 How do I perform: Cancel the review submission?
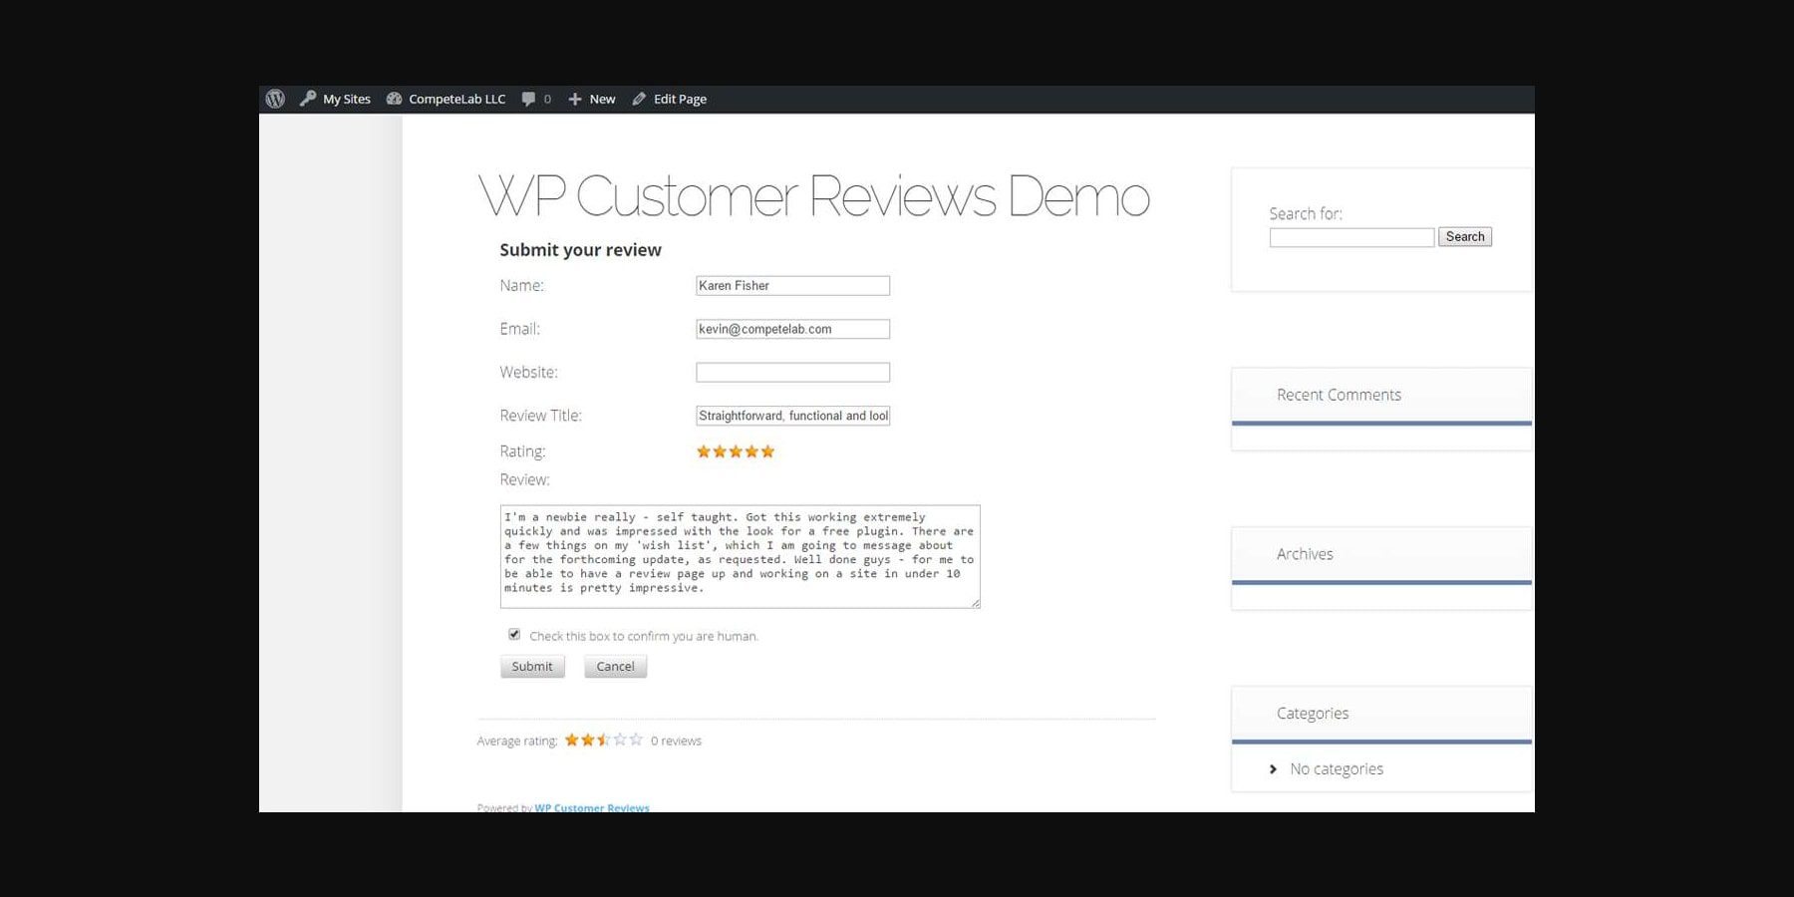tap(615, 666)
